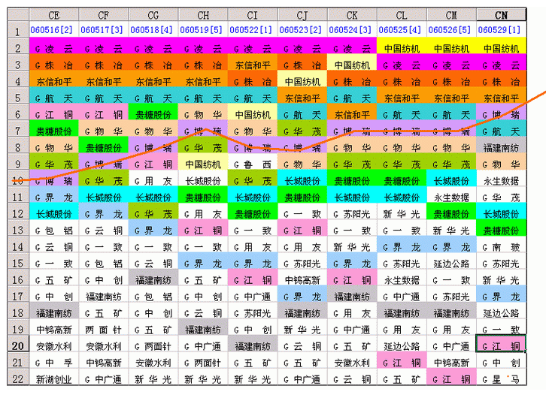Select column header CE
The width and height of the screenshot is (546, 395).
(54, 15)
